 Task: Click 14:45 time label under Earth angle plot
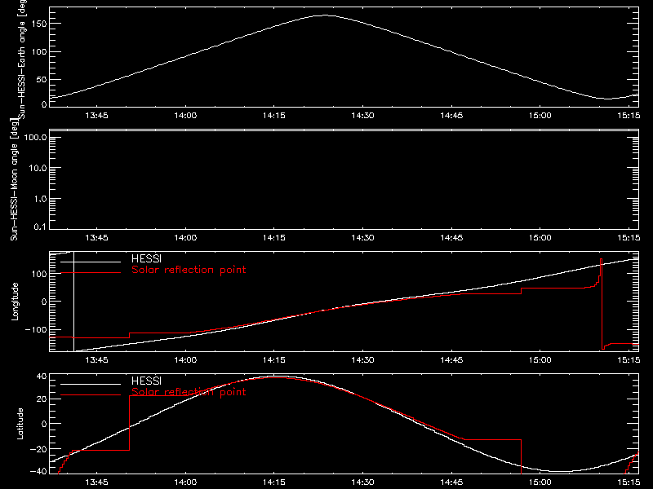[451, 115]
